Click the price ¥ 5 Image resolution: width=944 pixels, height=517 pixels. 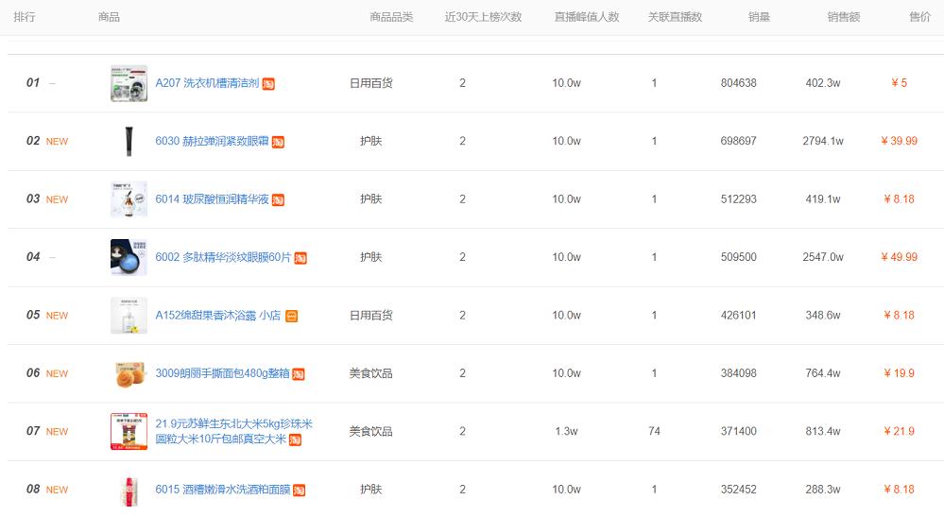point(899,83)
